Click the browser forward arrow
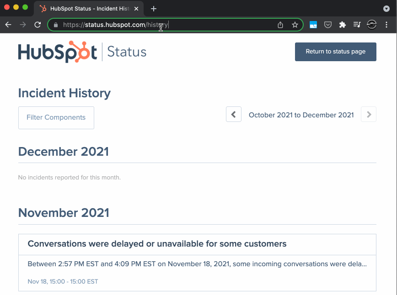The width and height of the screenshot is (397, 295). tap(23, 25)
